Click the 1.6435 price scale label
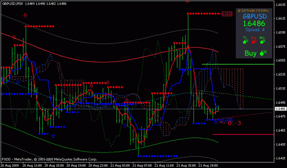Screen dimensions: 287x168 point(281,145)
